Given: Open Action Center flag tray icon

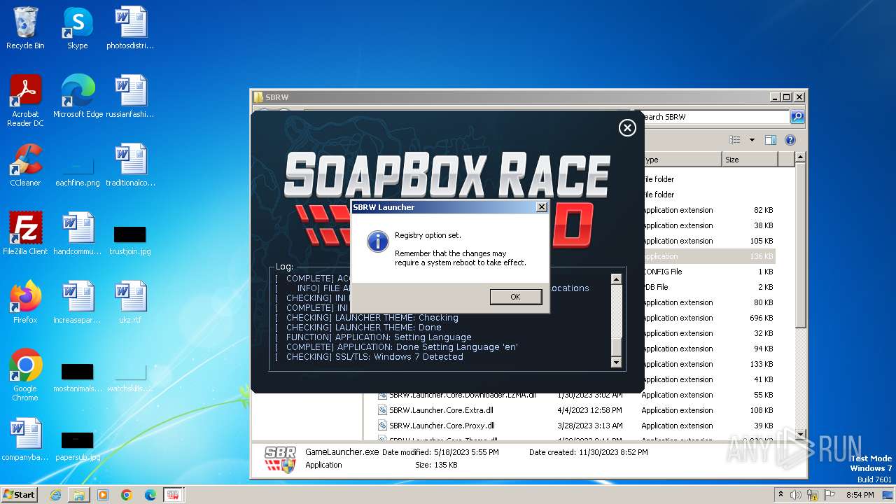Looking at the screenshot, I should click(830, 495).
